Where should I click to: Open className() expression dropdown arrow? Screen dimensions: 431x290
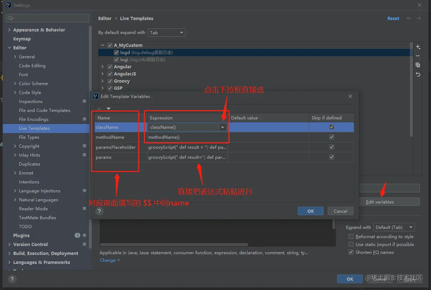click(223, 127)
